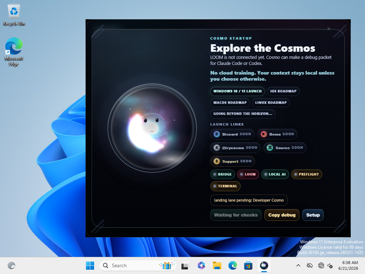Image resolution: width=365 pixels, height=274 pixels.
Task: Click the Setup button
Action: (x=313, y=215)
